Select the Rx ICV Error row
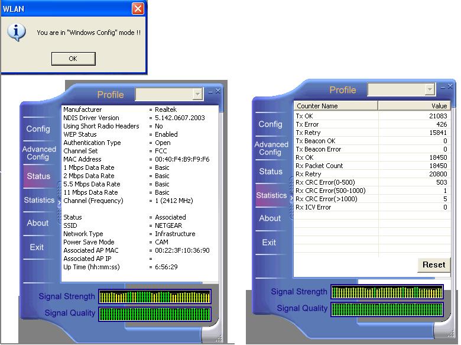Viewport: 461px width, 345px height. 372,207
